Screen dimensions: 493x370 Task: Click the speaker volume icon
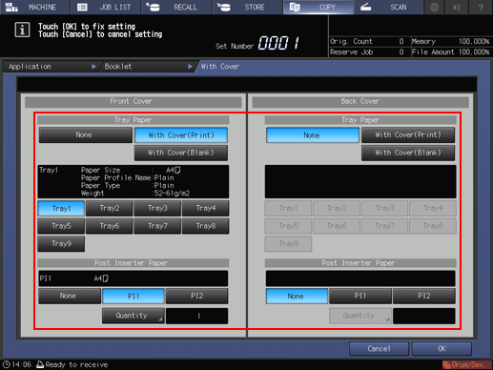[457, 7]
